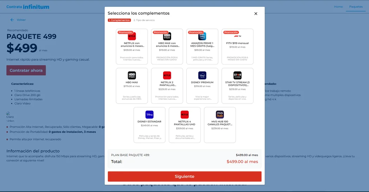Click 'Permite alta por internet recuperado' text
Screen dimensions: 369x192
(35, 139)
